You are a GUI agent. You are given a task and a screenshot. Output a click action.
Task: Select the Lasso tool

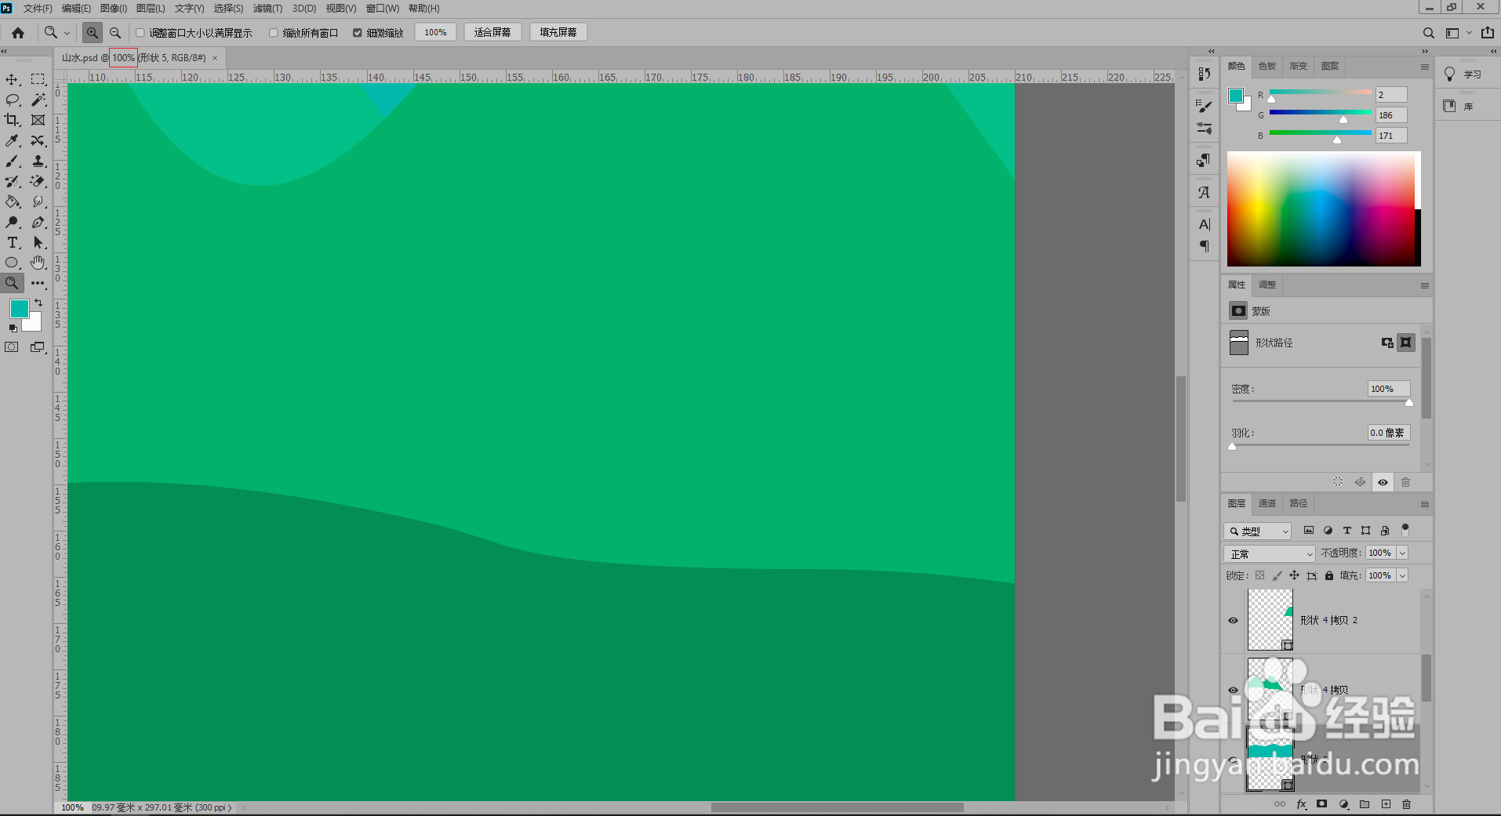pyautogui.click(x=12, y=100)
